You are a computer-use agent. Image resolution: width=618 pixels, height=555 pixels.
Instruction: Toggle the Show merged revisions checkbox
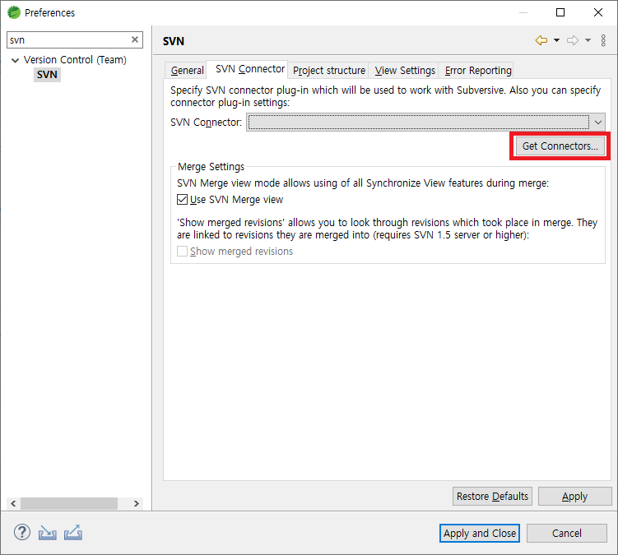click(x=182, y=252)
